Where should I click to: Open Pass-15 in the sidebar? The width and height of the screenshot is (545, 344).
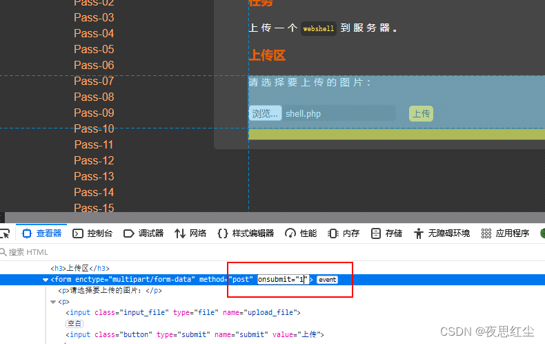pos(94,208)
